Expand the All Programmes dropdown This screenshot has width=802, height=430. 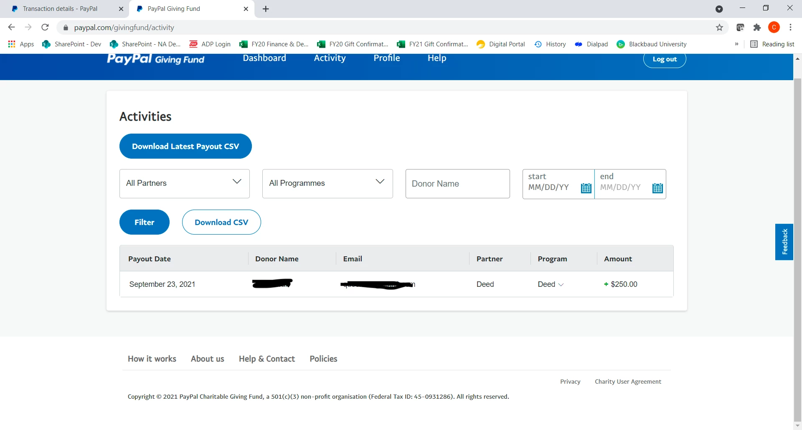[x=327, y=183]
